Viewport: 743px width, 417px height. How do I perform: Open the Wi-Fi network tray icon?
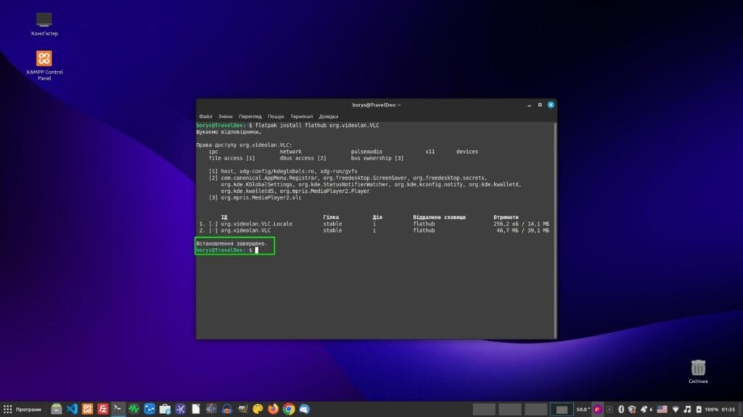(676, 410)
